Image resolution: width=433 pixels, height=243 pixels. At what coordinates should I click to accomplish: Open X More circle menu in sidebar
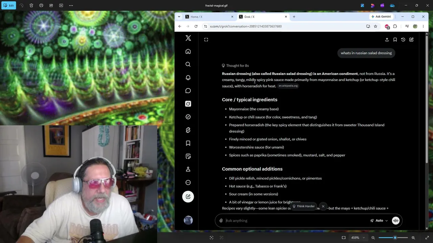coord(188,183)
